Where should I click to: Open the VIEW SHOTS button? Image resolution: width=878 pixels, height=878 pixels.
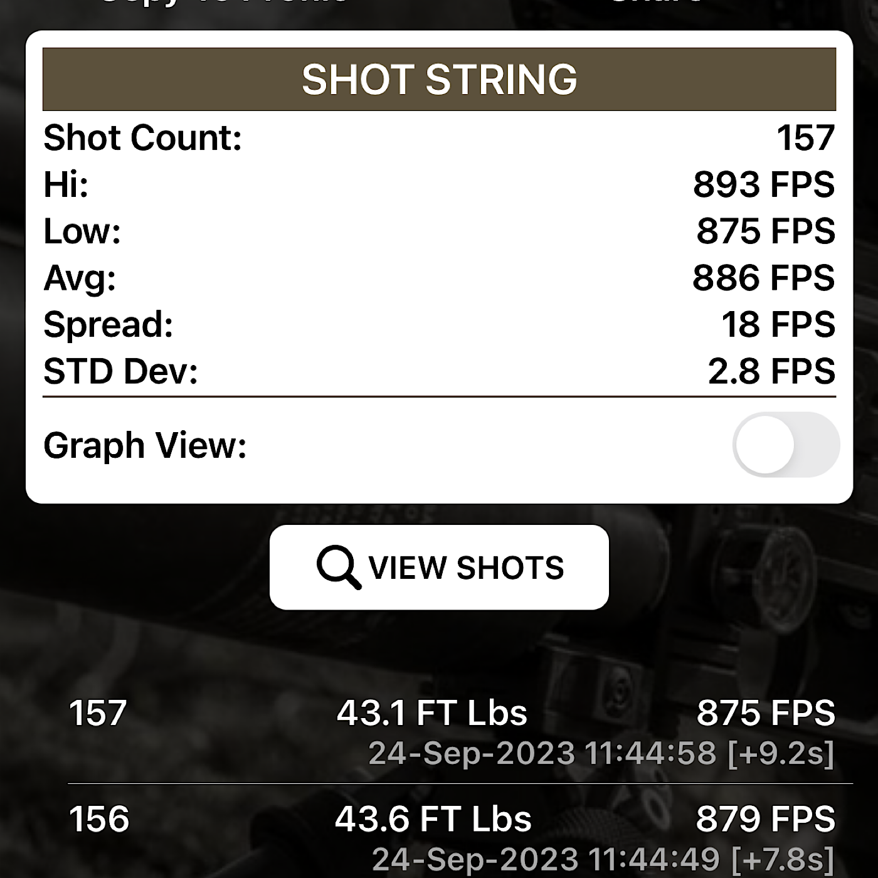(x=439, y=567)
